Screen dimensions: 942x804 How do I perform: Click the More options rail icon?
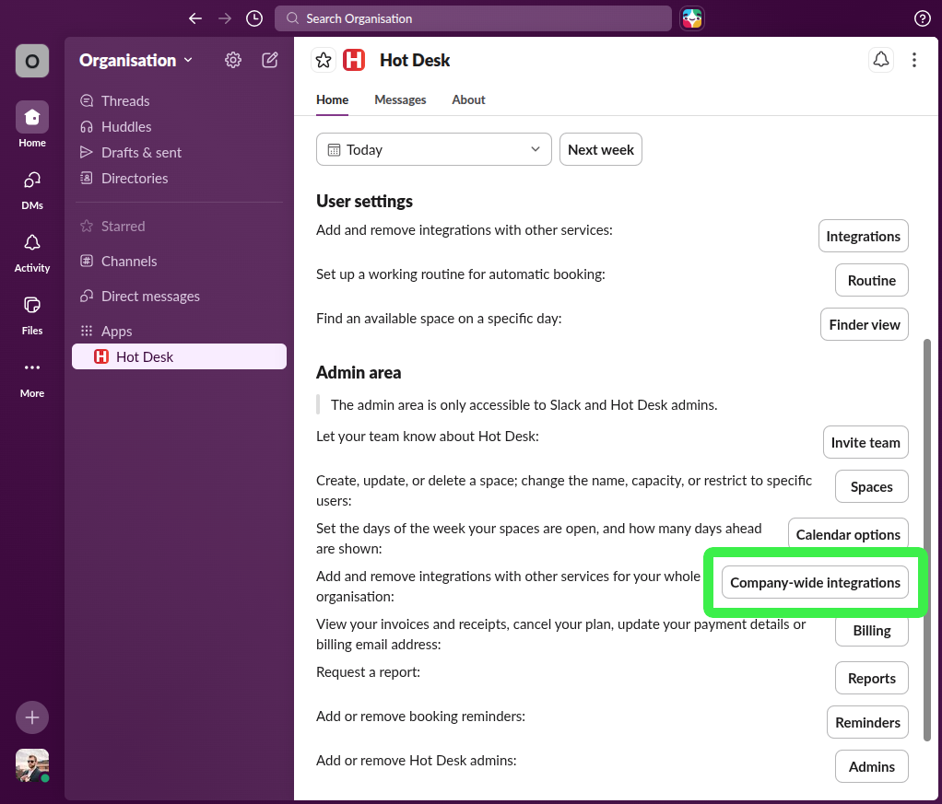[x=31, y=367]
